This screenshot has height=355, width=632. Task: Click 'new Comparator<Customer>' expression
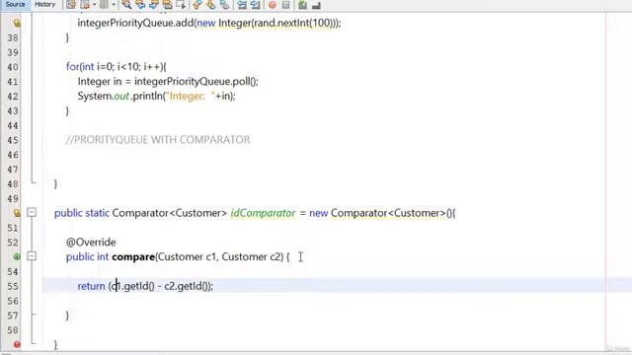(x=377, y=213)
